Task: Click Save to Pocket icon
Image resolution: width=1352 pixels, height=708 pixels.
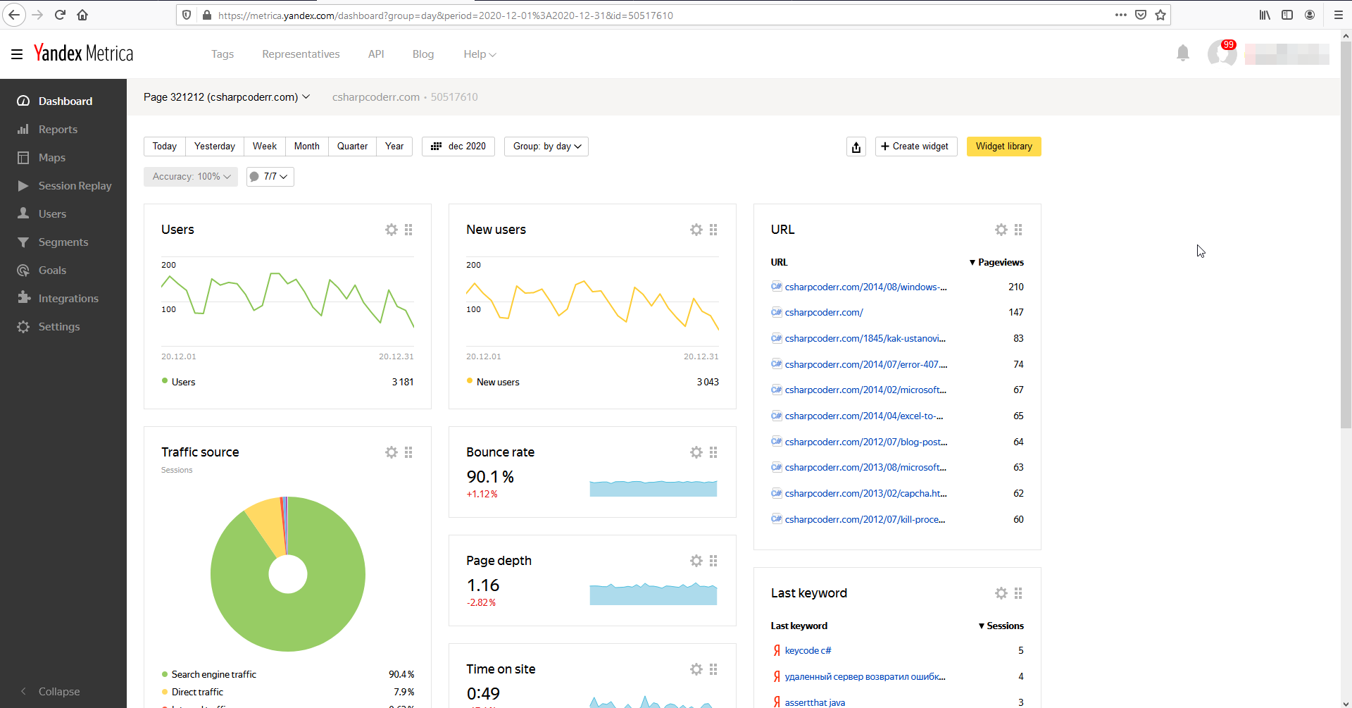Action: [1141, 15]
